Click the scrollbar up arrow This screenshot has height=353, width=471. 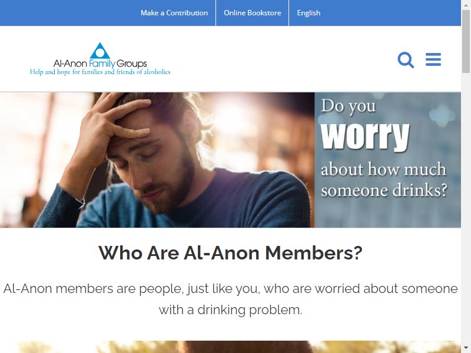(x=466, y=5)
